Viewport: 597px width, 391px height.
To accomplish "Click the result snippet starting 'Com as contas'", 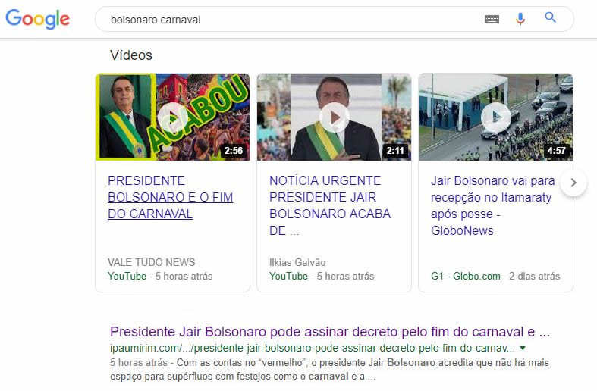I will (330, 369).
